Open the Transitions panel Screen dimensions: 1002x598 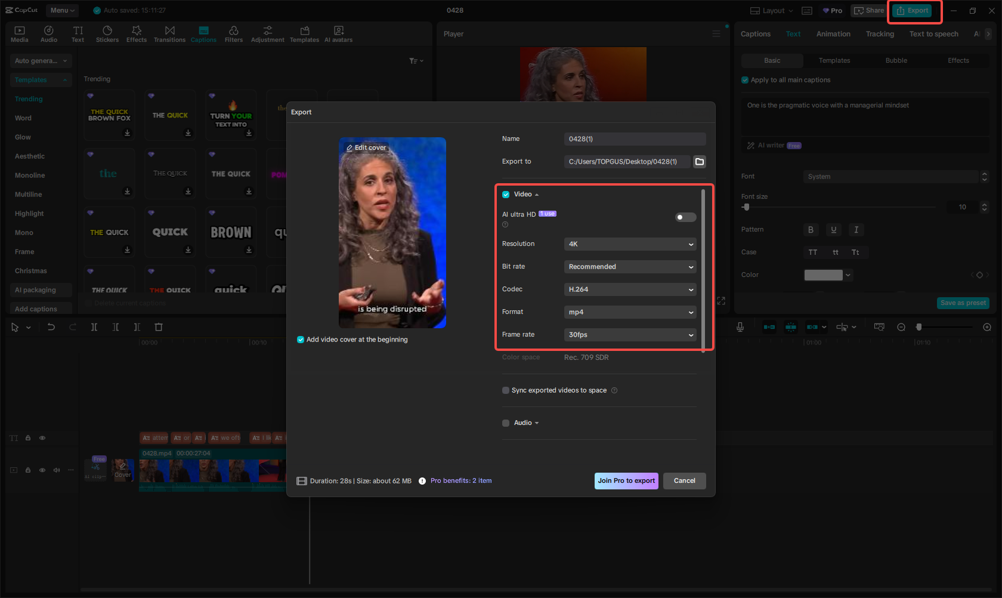(169, 33)
